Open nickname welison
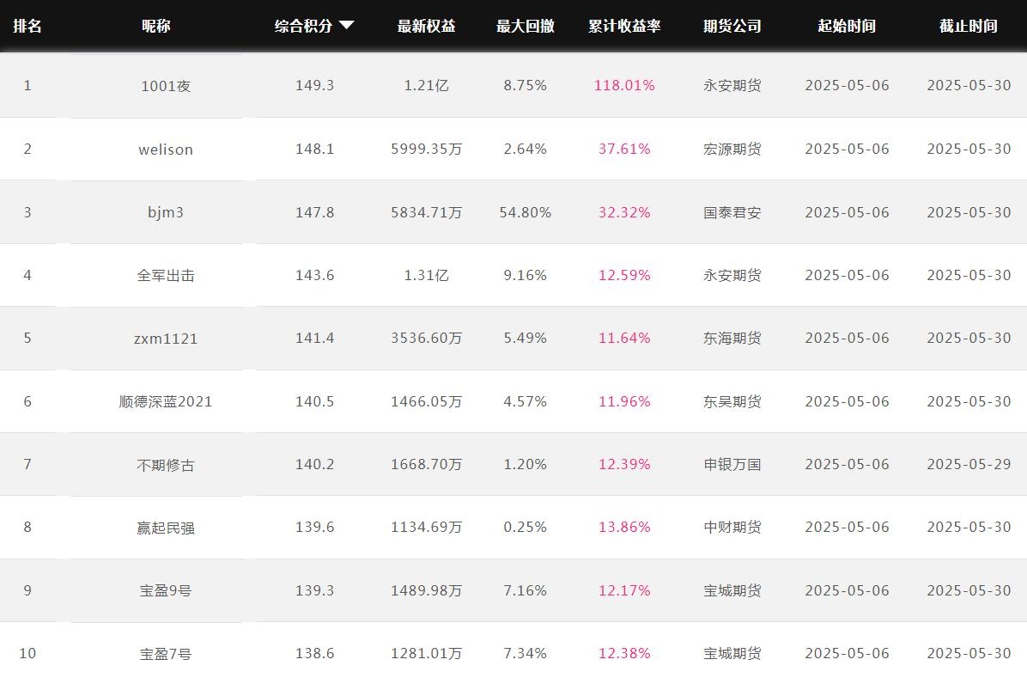Image resolution: width=1027 pixels, height=684 pixels. (x=166, y=150)
